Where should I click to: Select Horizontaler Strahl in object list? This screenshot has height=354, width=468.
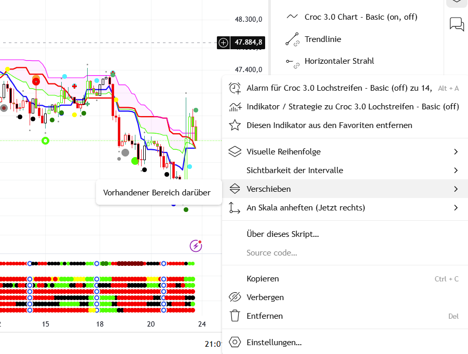(x=339, y=61)
